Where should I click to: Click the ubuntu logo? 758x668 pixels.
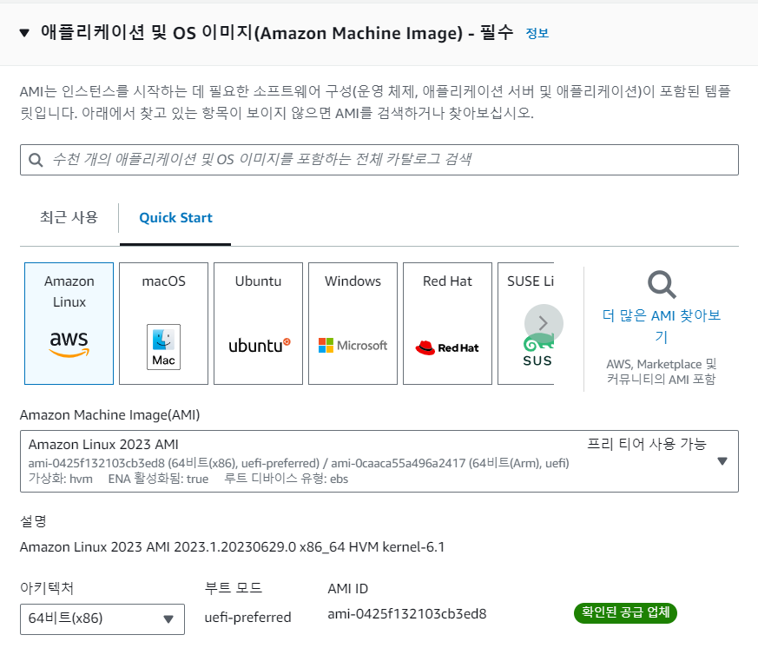[x=260, y=346]
